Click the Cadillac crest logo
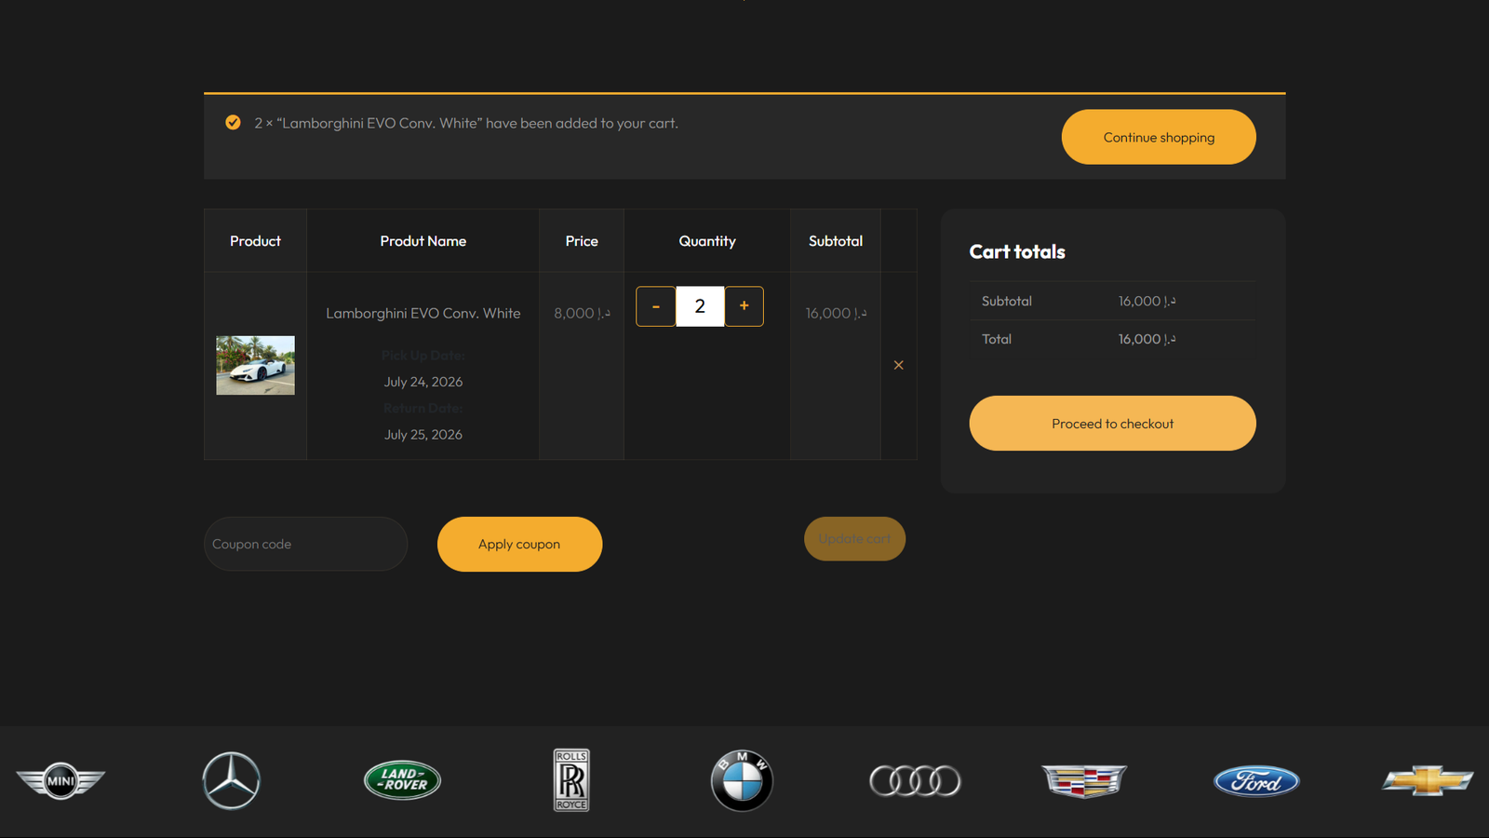The height and width of the screenshot is (838, 1489). tap(1084, 780)
